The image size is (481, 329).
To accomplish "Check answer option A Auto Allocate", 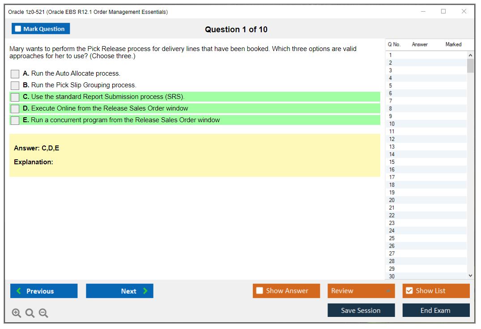I will [15, 74].
